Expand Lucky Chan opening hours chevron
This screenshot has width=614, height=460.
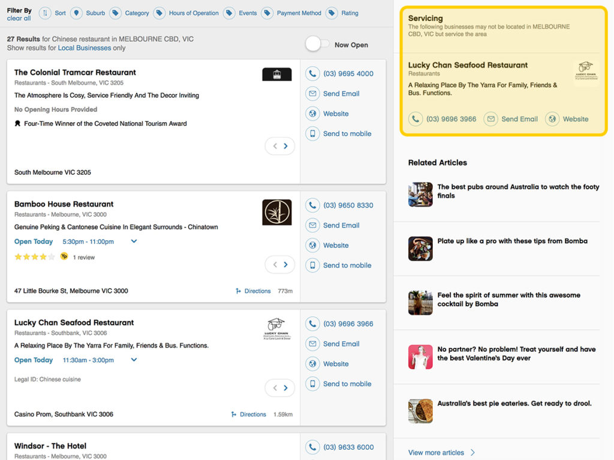134,360
